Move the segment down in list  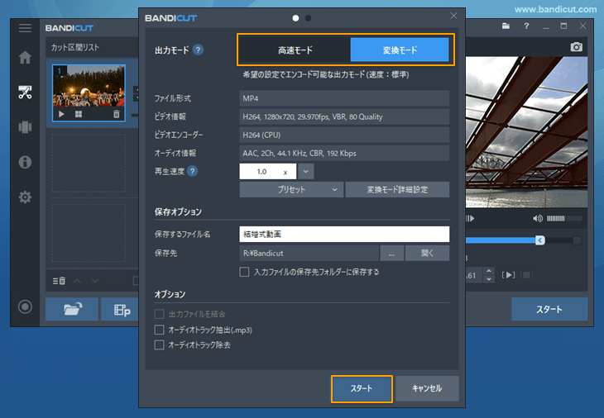pyautogui.click(x=95, y=281)
